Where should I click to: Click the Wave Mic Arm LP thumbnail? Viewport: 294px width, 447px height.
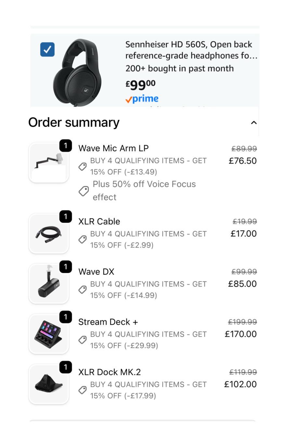point(49,163)
